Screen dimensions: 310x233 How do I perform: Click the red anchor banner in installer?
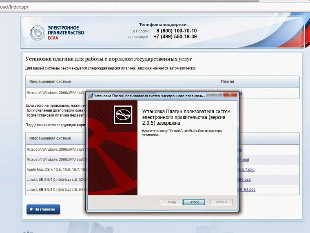tap(112, 159)
